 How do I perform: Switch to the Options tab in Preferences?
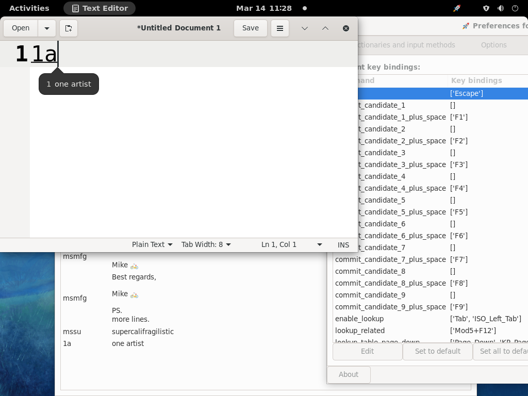coord(493,45)
